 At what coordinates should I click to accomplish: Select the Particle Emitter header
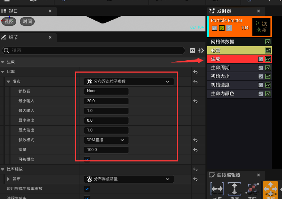pyautogui.click(x=239, y=27)
